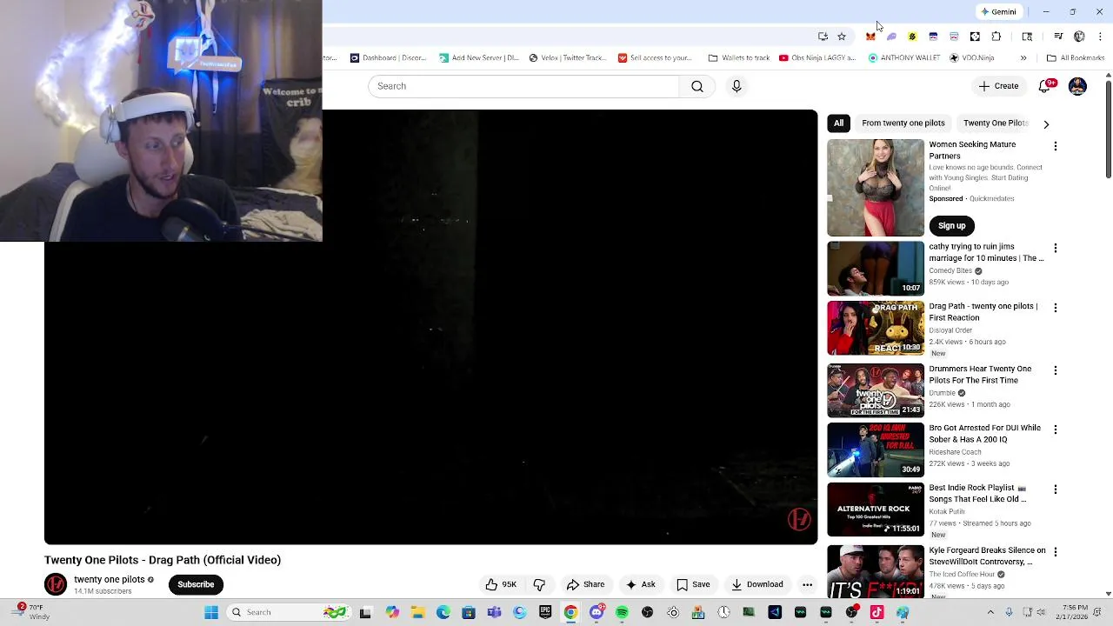1113x626 pixels.
Task: Open options for cathy trying to ruin video
Action: tap(1056, 248)
